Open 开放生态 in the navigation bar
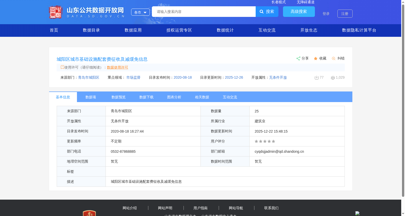 coord(309,30)
